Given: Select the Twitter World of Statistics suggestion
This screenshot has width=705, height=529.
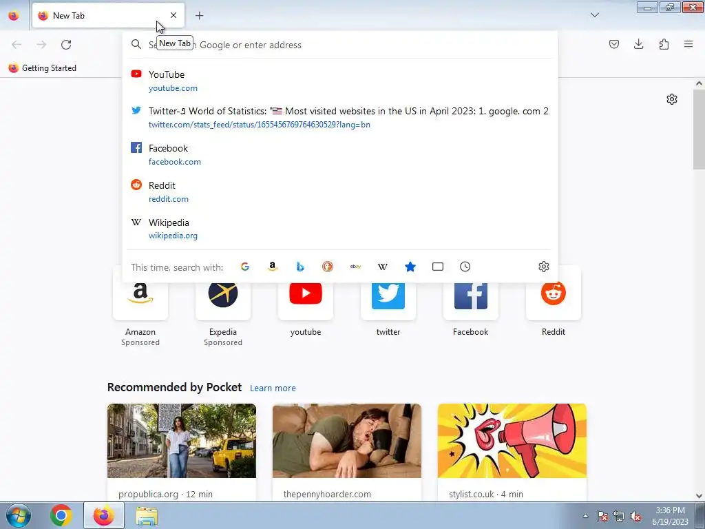Looking at the screenshot, I should tap(340, 117).
